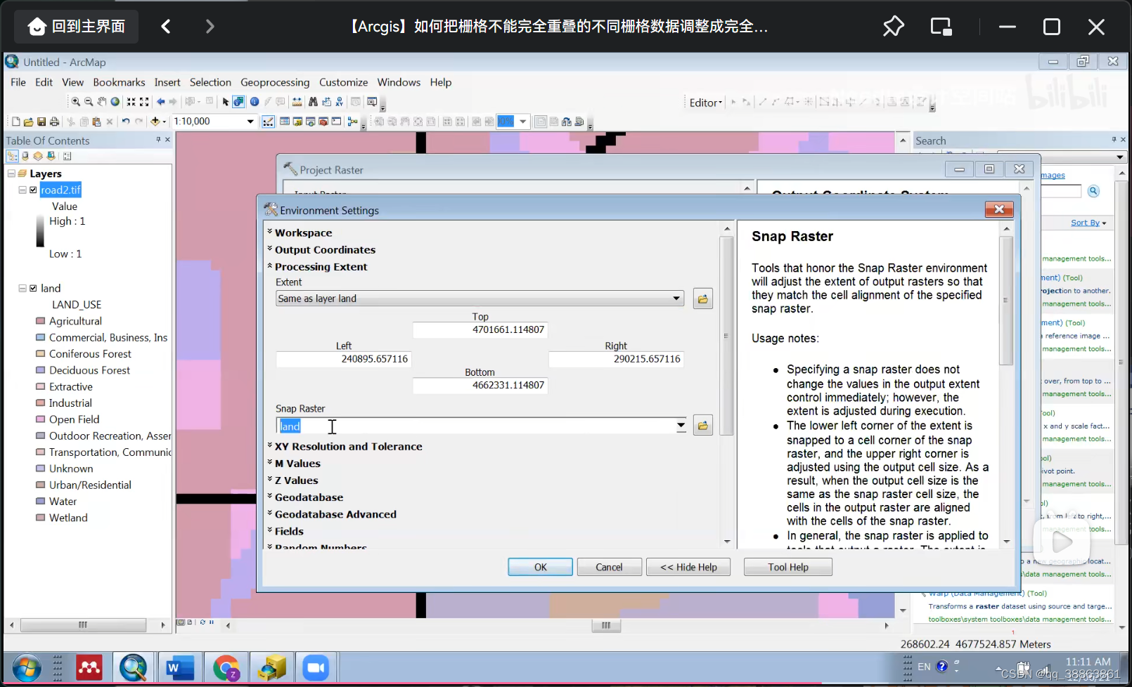Click the Top extent value field

480,329
